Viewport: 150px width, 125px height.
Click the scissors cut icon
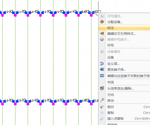(102, 107)
